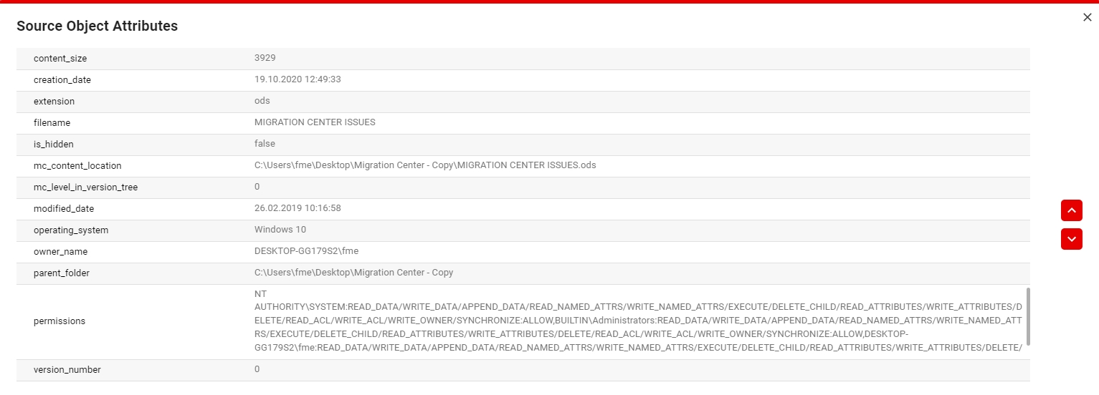Select the is_hidden attribute label
The width and height of the screenshot is (1099, 395).
(54, 145)
